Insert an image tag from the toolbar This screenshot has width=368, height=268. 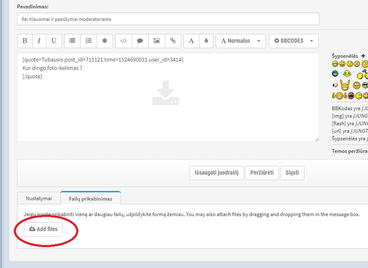(x=157, y=41)
